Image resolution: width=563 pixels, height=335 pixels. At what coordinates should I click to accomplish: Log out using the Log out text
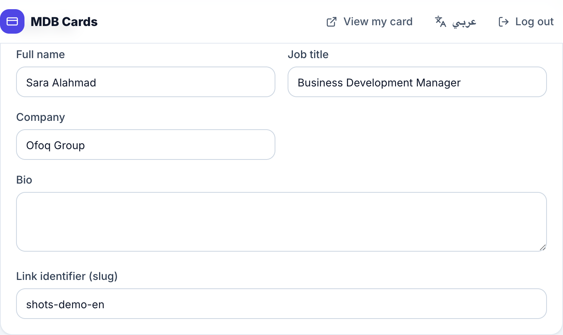[534, 22]
